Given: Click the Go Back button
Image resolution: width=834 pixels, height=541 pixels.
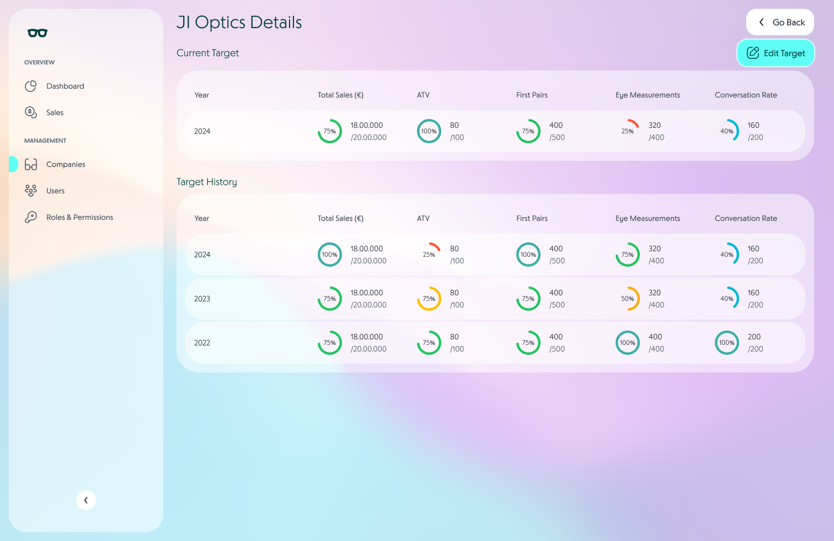Looking at the screenshot, I should pyautogui.click(x=780, y=22).
